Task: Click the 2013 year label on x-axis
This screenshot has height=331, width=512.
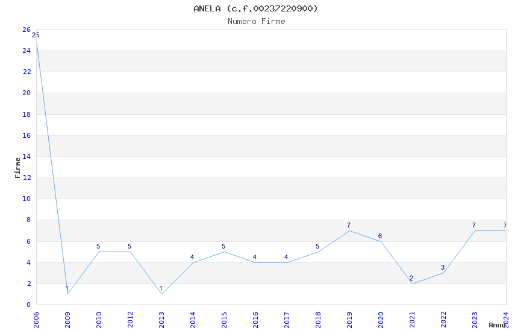Action: 161,320
